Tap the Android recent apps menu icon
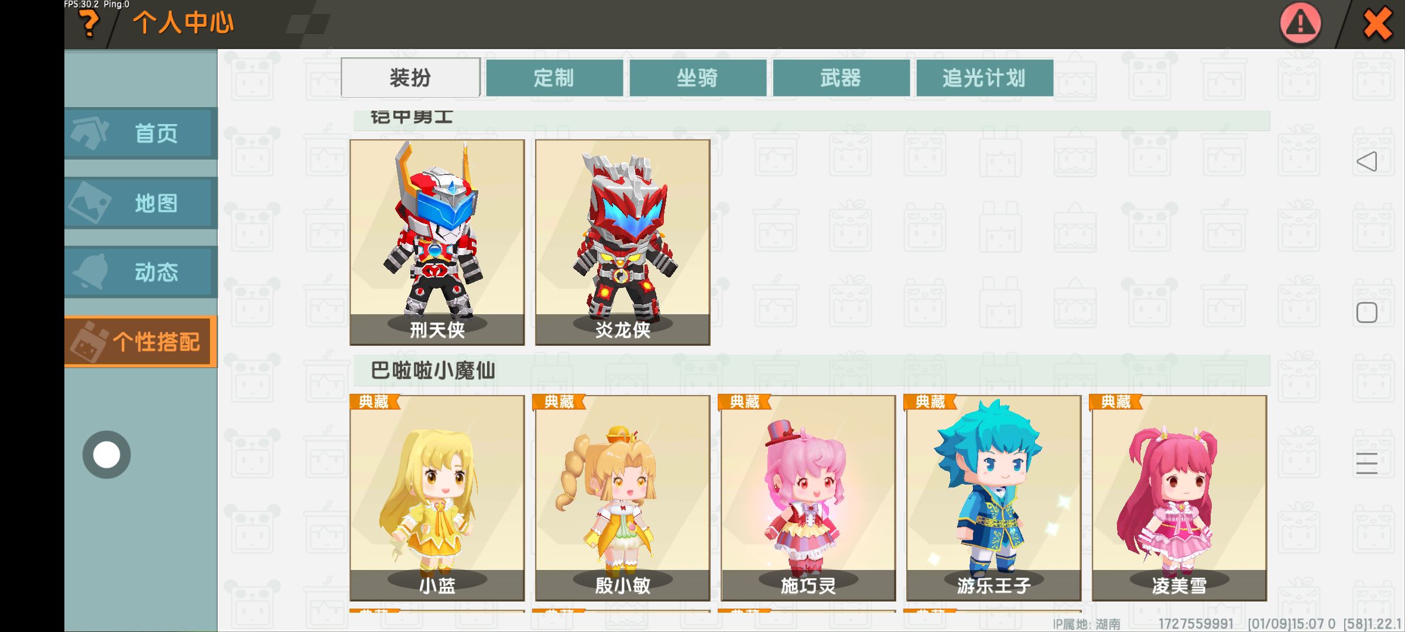Viewport: 1405px width, 632px height. tap(1367, 463)
